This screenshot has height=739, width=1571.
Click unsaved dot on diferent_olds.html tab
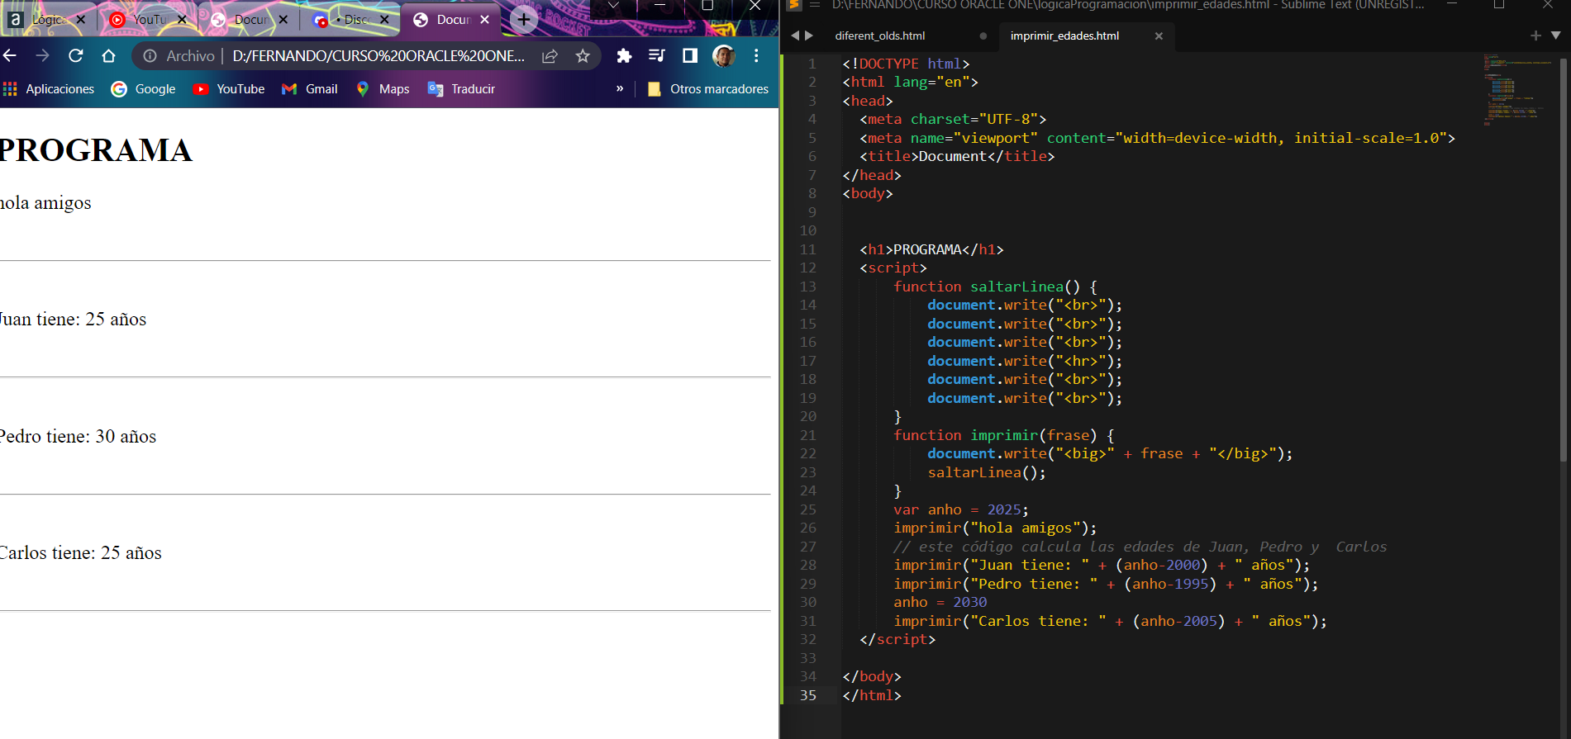pyautogui.click(x=983, y=36)
